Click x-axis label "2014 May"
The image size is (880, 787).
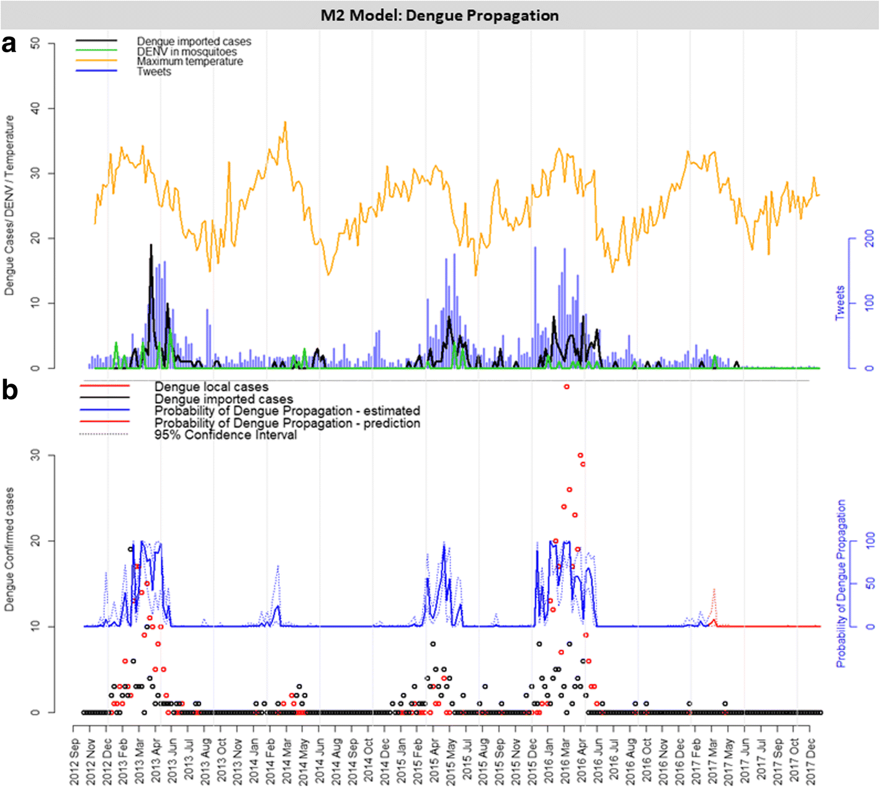pos(303,762)
